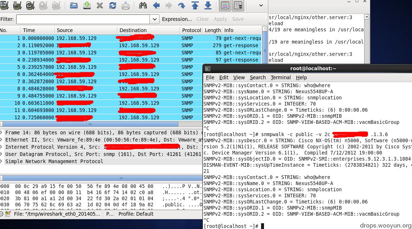
Task: Click packet list horizontal scrollbar
Action: click(x=90, y=124)
